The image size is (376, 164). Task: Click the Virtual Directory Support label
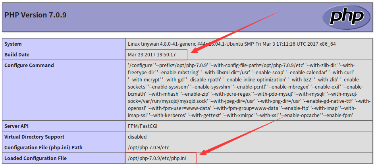tap(34, 137)
